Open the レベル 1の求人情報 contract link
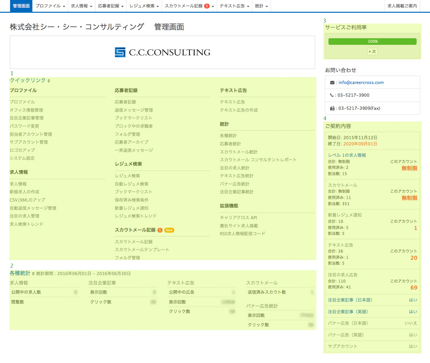 347,156
